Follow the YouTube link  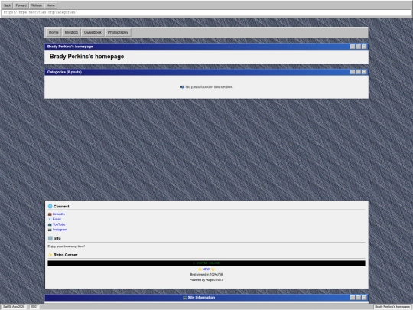coord(59,224)
